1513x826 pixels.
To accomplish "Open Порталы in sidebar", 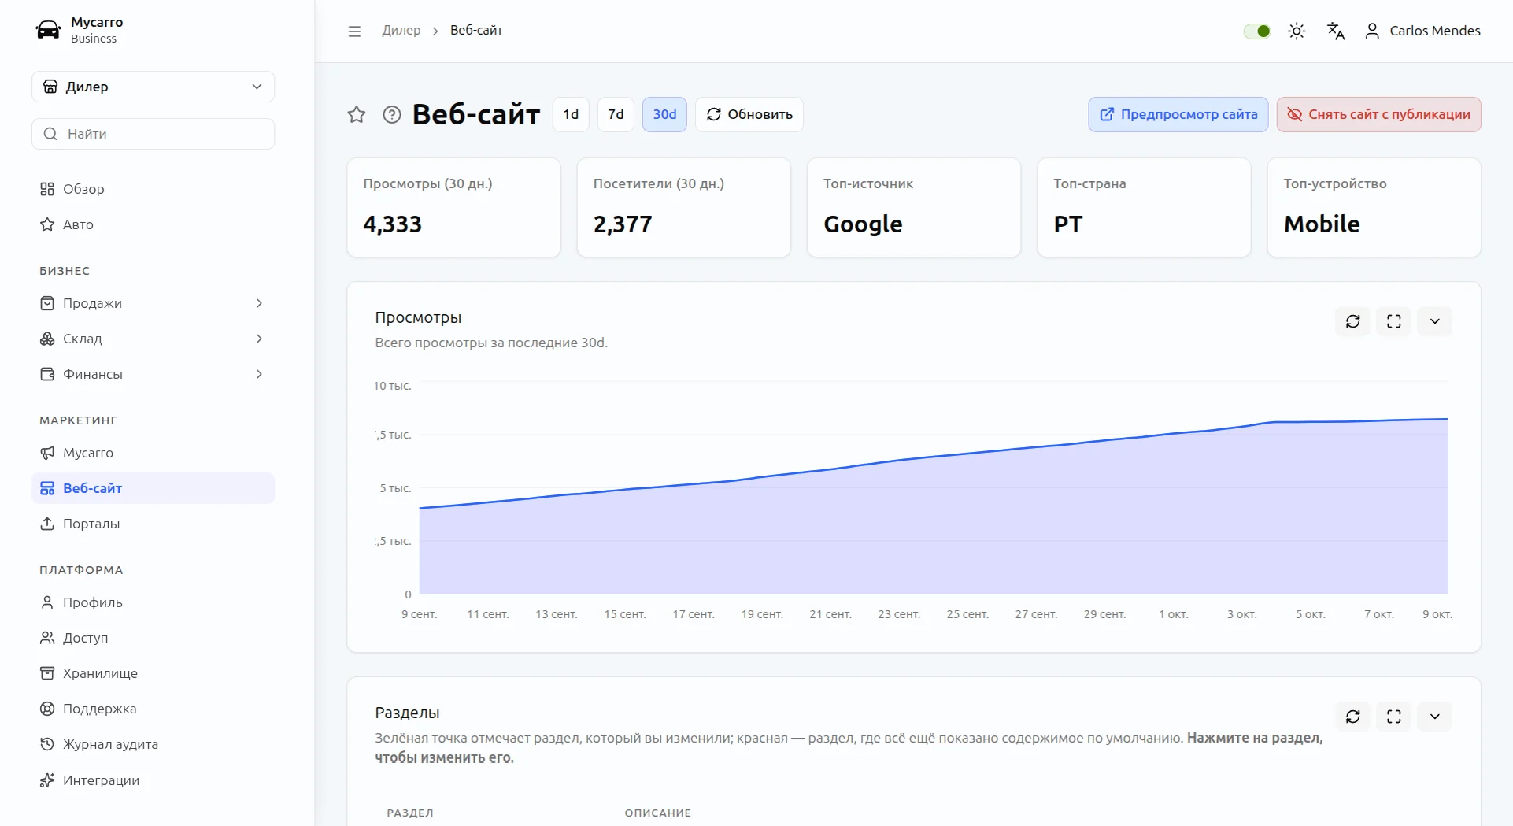I will pyautogui.click(x=154, y=524).
